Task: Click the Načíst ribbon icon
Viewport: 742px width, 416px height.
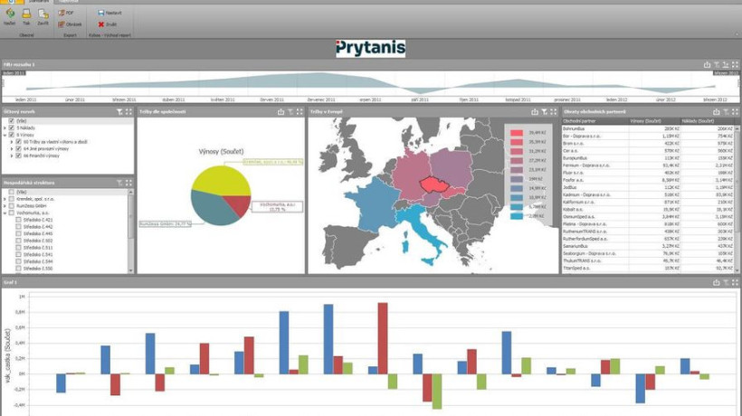Action: [9, 15]
